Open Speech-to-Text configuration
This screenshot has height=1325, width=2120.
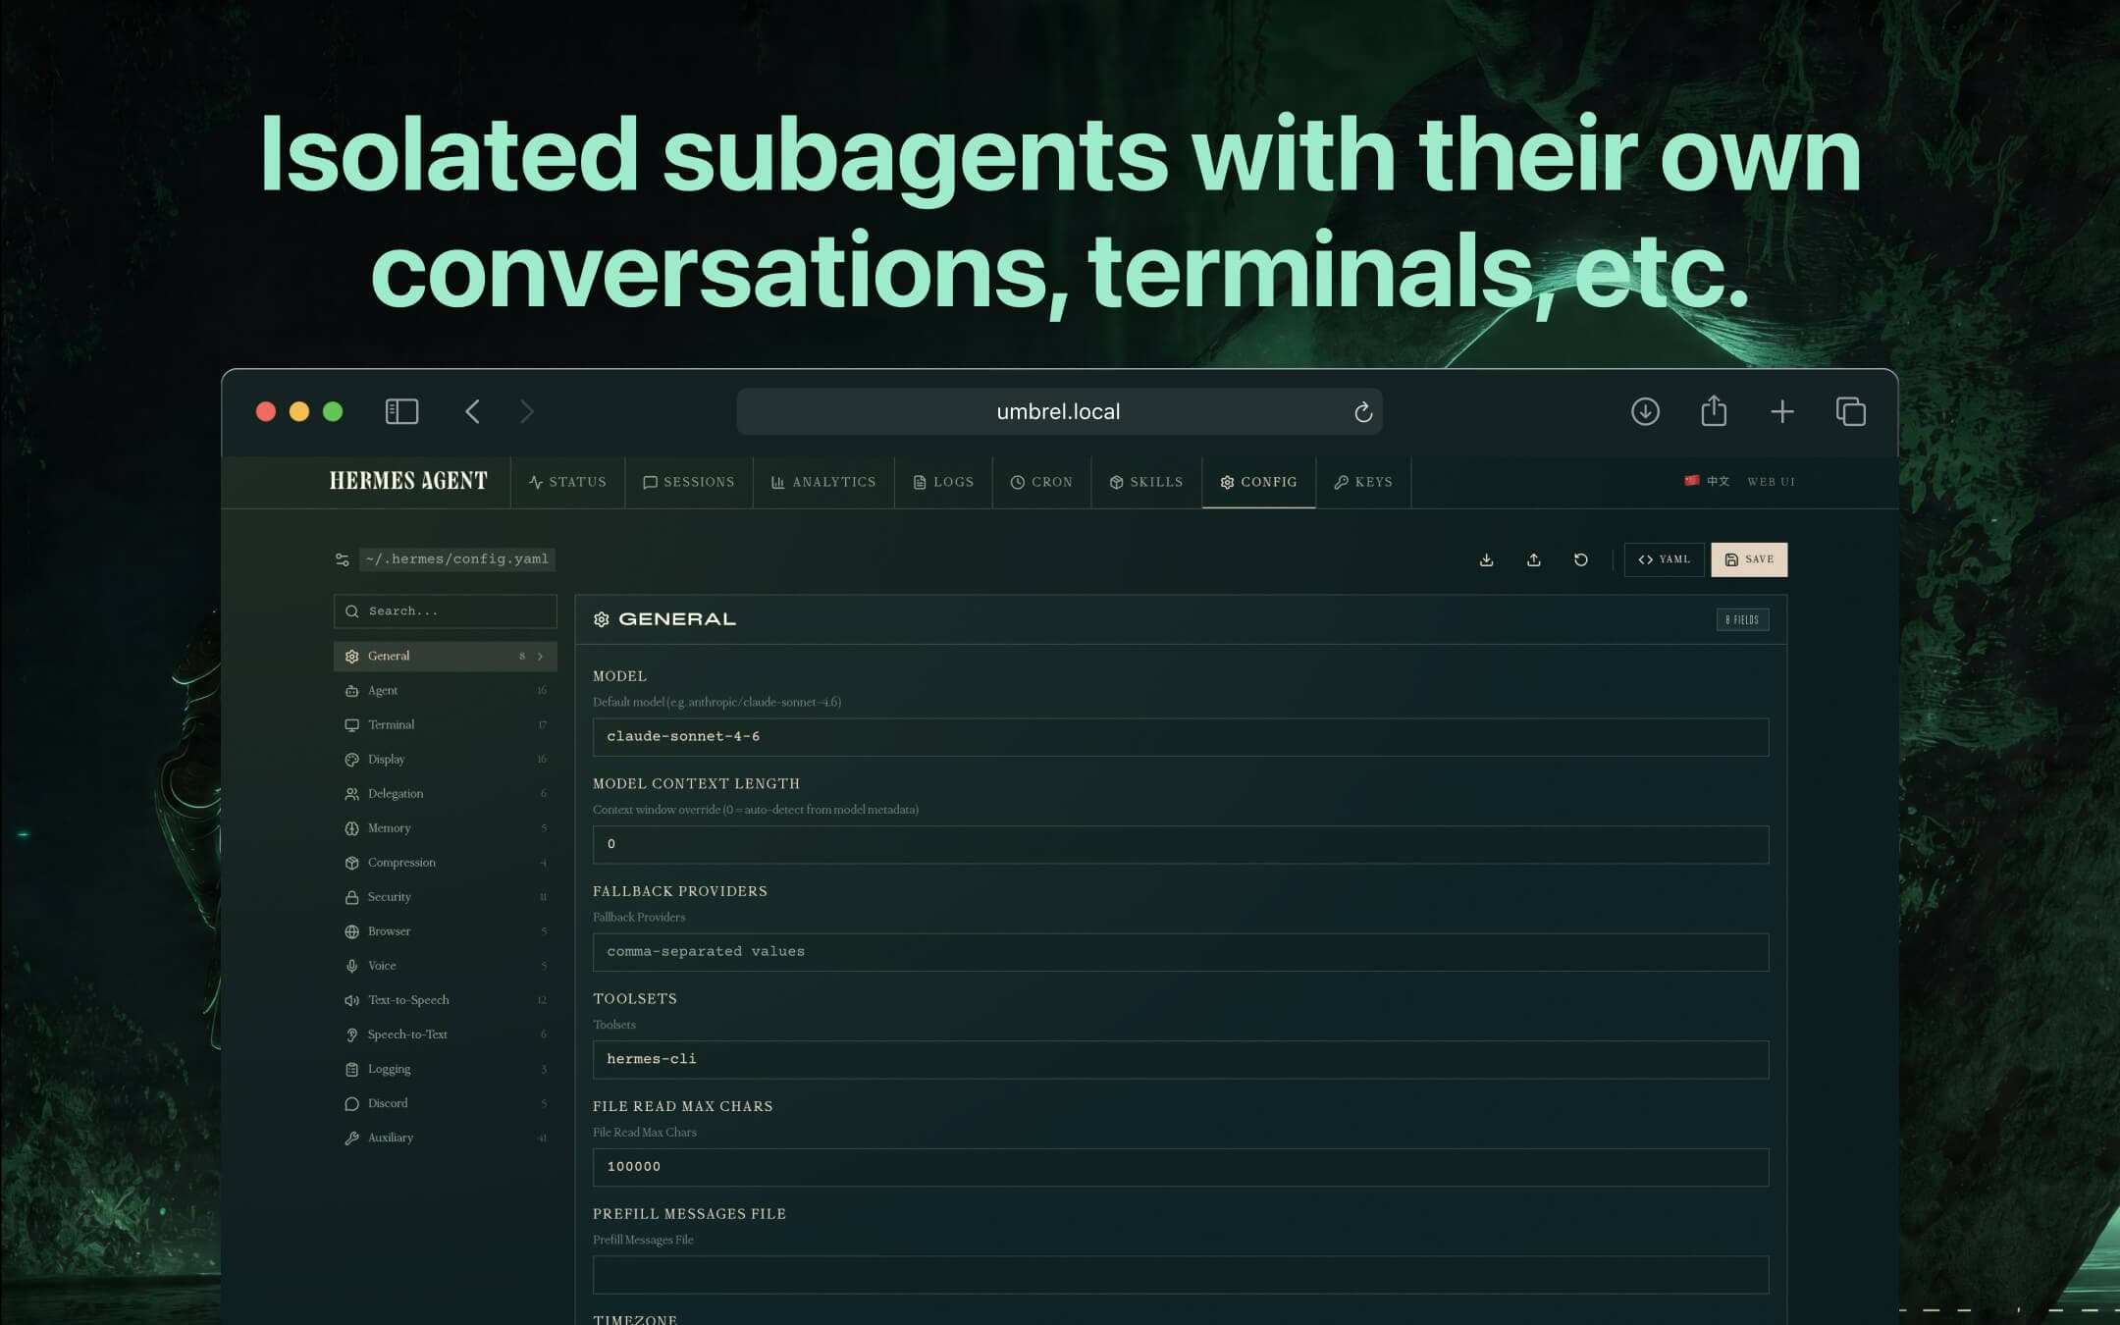click(x=408, y=1033)
